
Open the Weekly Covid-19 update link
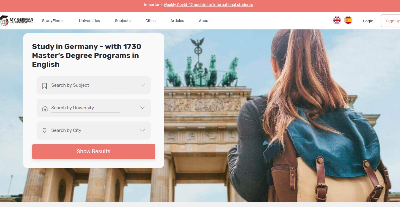(x=208, y=5)
